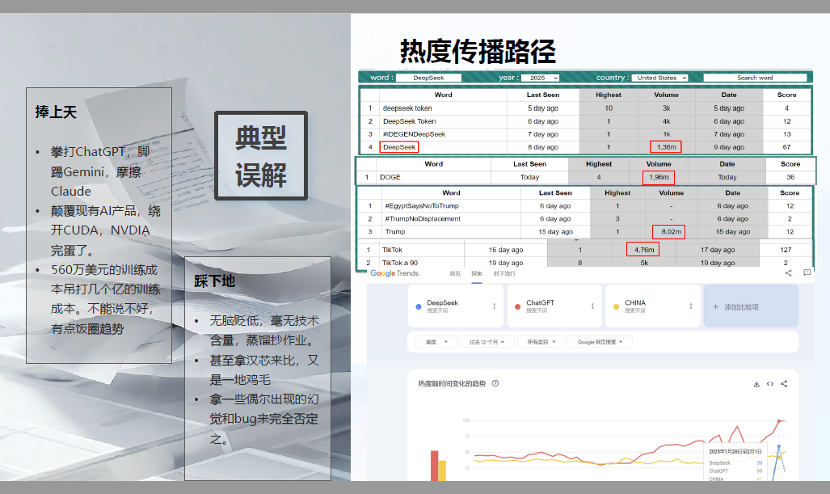Click the yellow CHINA average bar
The width and height of the screenshot is (830, 494).
(x=442, y=471)
